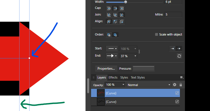The height and width of the screenshot is (111, 210).
Task: Click the black Curve layer thumbnail
Action: (101, 102)
